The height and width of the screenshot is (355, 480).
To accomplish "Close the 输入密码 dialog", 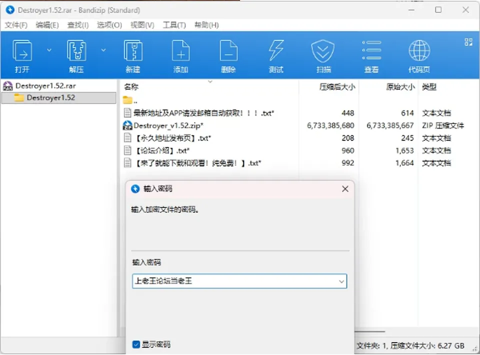I will [345, 189].
